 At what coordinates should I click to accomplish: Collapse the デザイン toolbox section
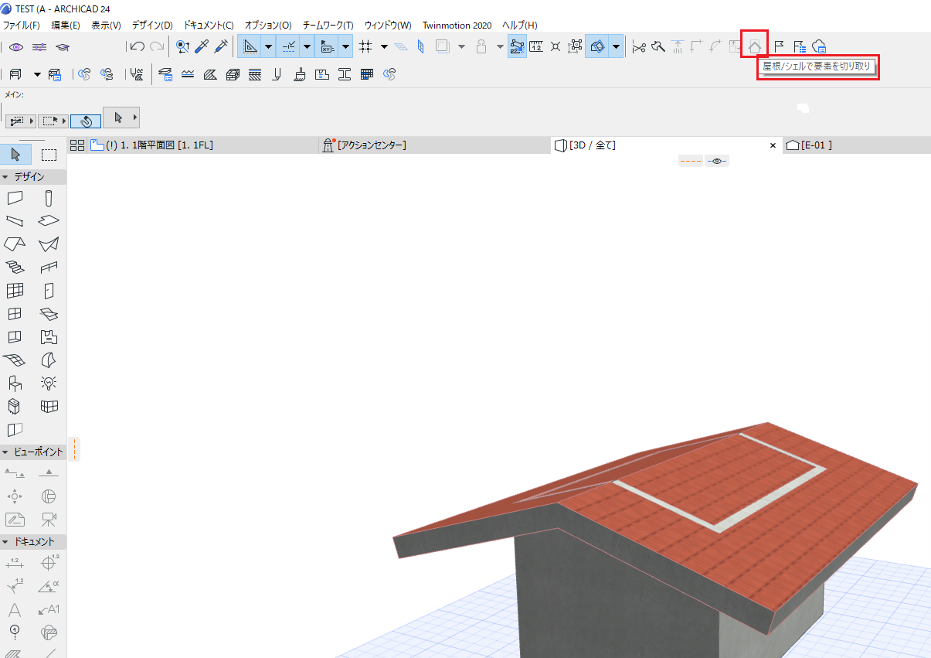point(5,177)
